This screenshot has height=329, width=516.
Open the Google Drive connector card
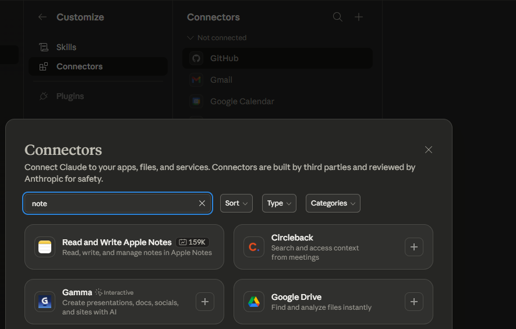coord(333,302)
